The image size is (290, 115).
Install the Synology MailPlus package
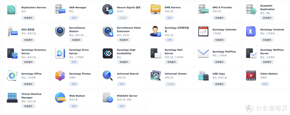pos(219,62)
